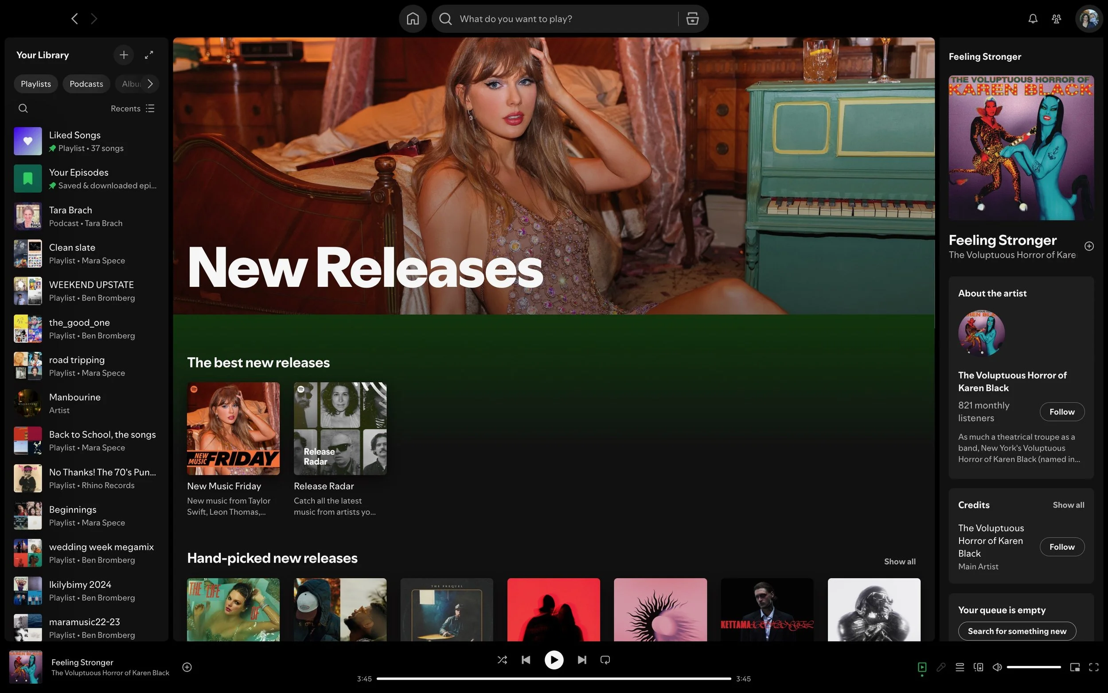
Task: Select the Podcasts filter chip
Action: pos(86,84)
